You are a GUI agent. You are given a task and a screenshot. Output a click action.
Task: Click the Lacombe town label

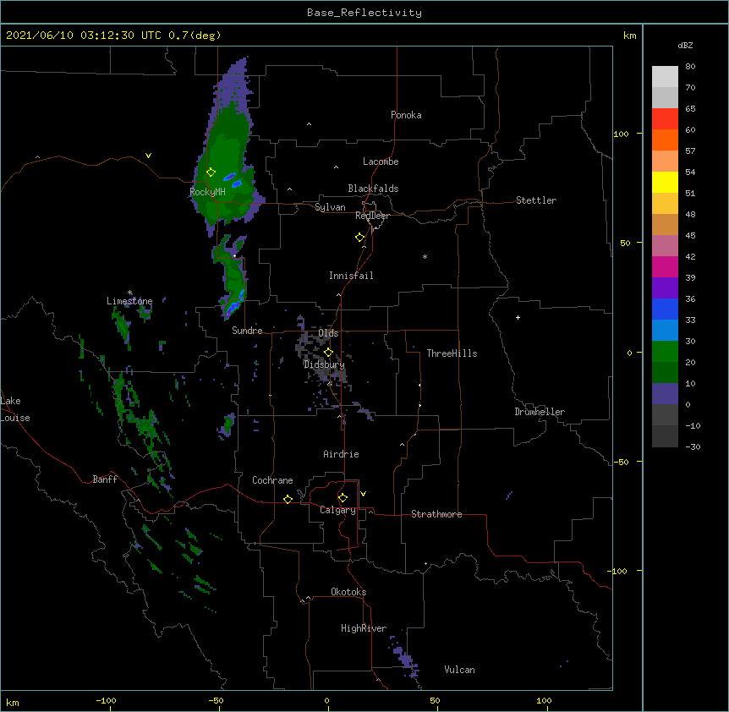point(381,162)
